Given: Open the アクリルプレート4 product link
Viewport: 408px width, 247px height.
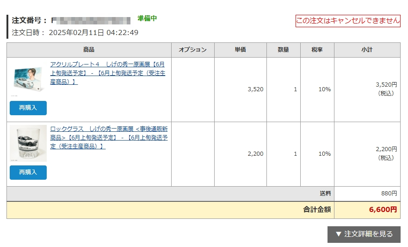Looking at the screenshot, I should pos(107,73).
